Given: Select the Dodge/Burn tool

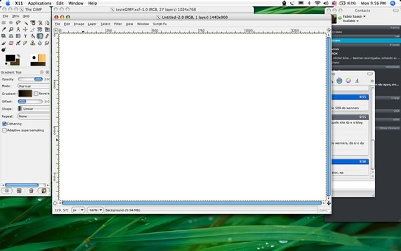Looking at the screenshot, I should point(3,50).
